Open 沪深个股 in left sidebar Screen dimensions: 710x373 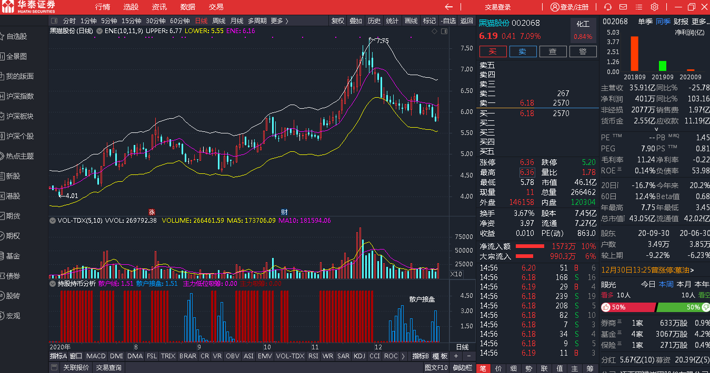click(x=20, y=136)
